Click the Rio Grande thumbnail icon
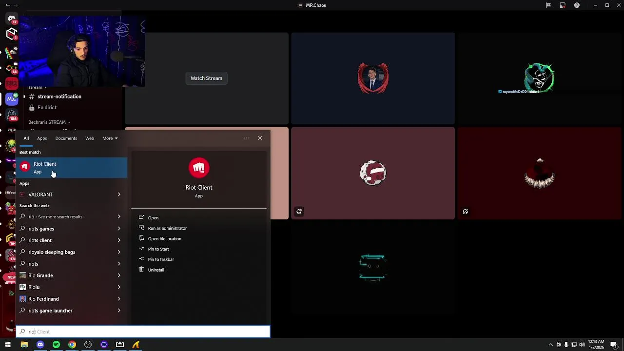Viewport: 624px width, 351px height. pos(22,275)
